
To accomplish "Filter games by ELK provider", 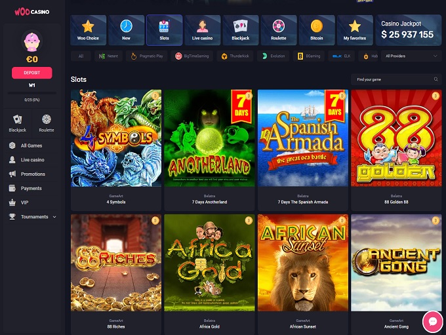I will [341, 56].
